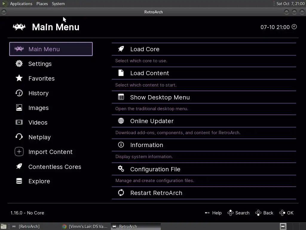Click the date and time in top panel

pyautogui.click(x=290, y=4)
